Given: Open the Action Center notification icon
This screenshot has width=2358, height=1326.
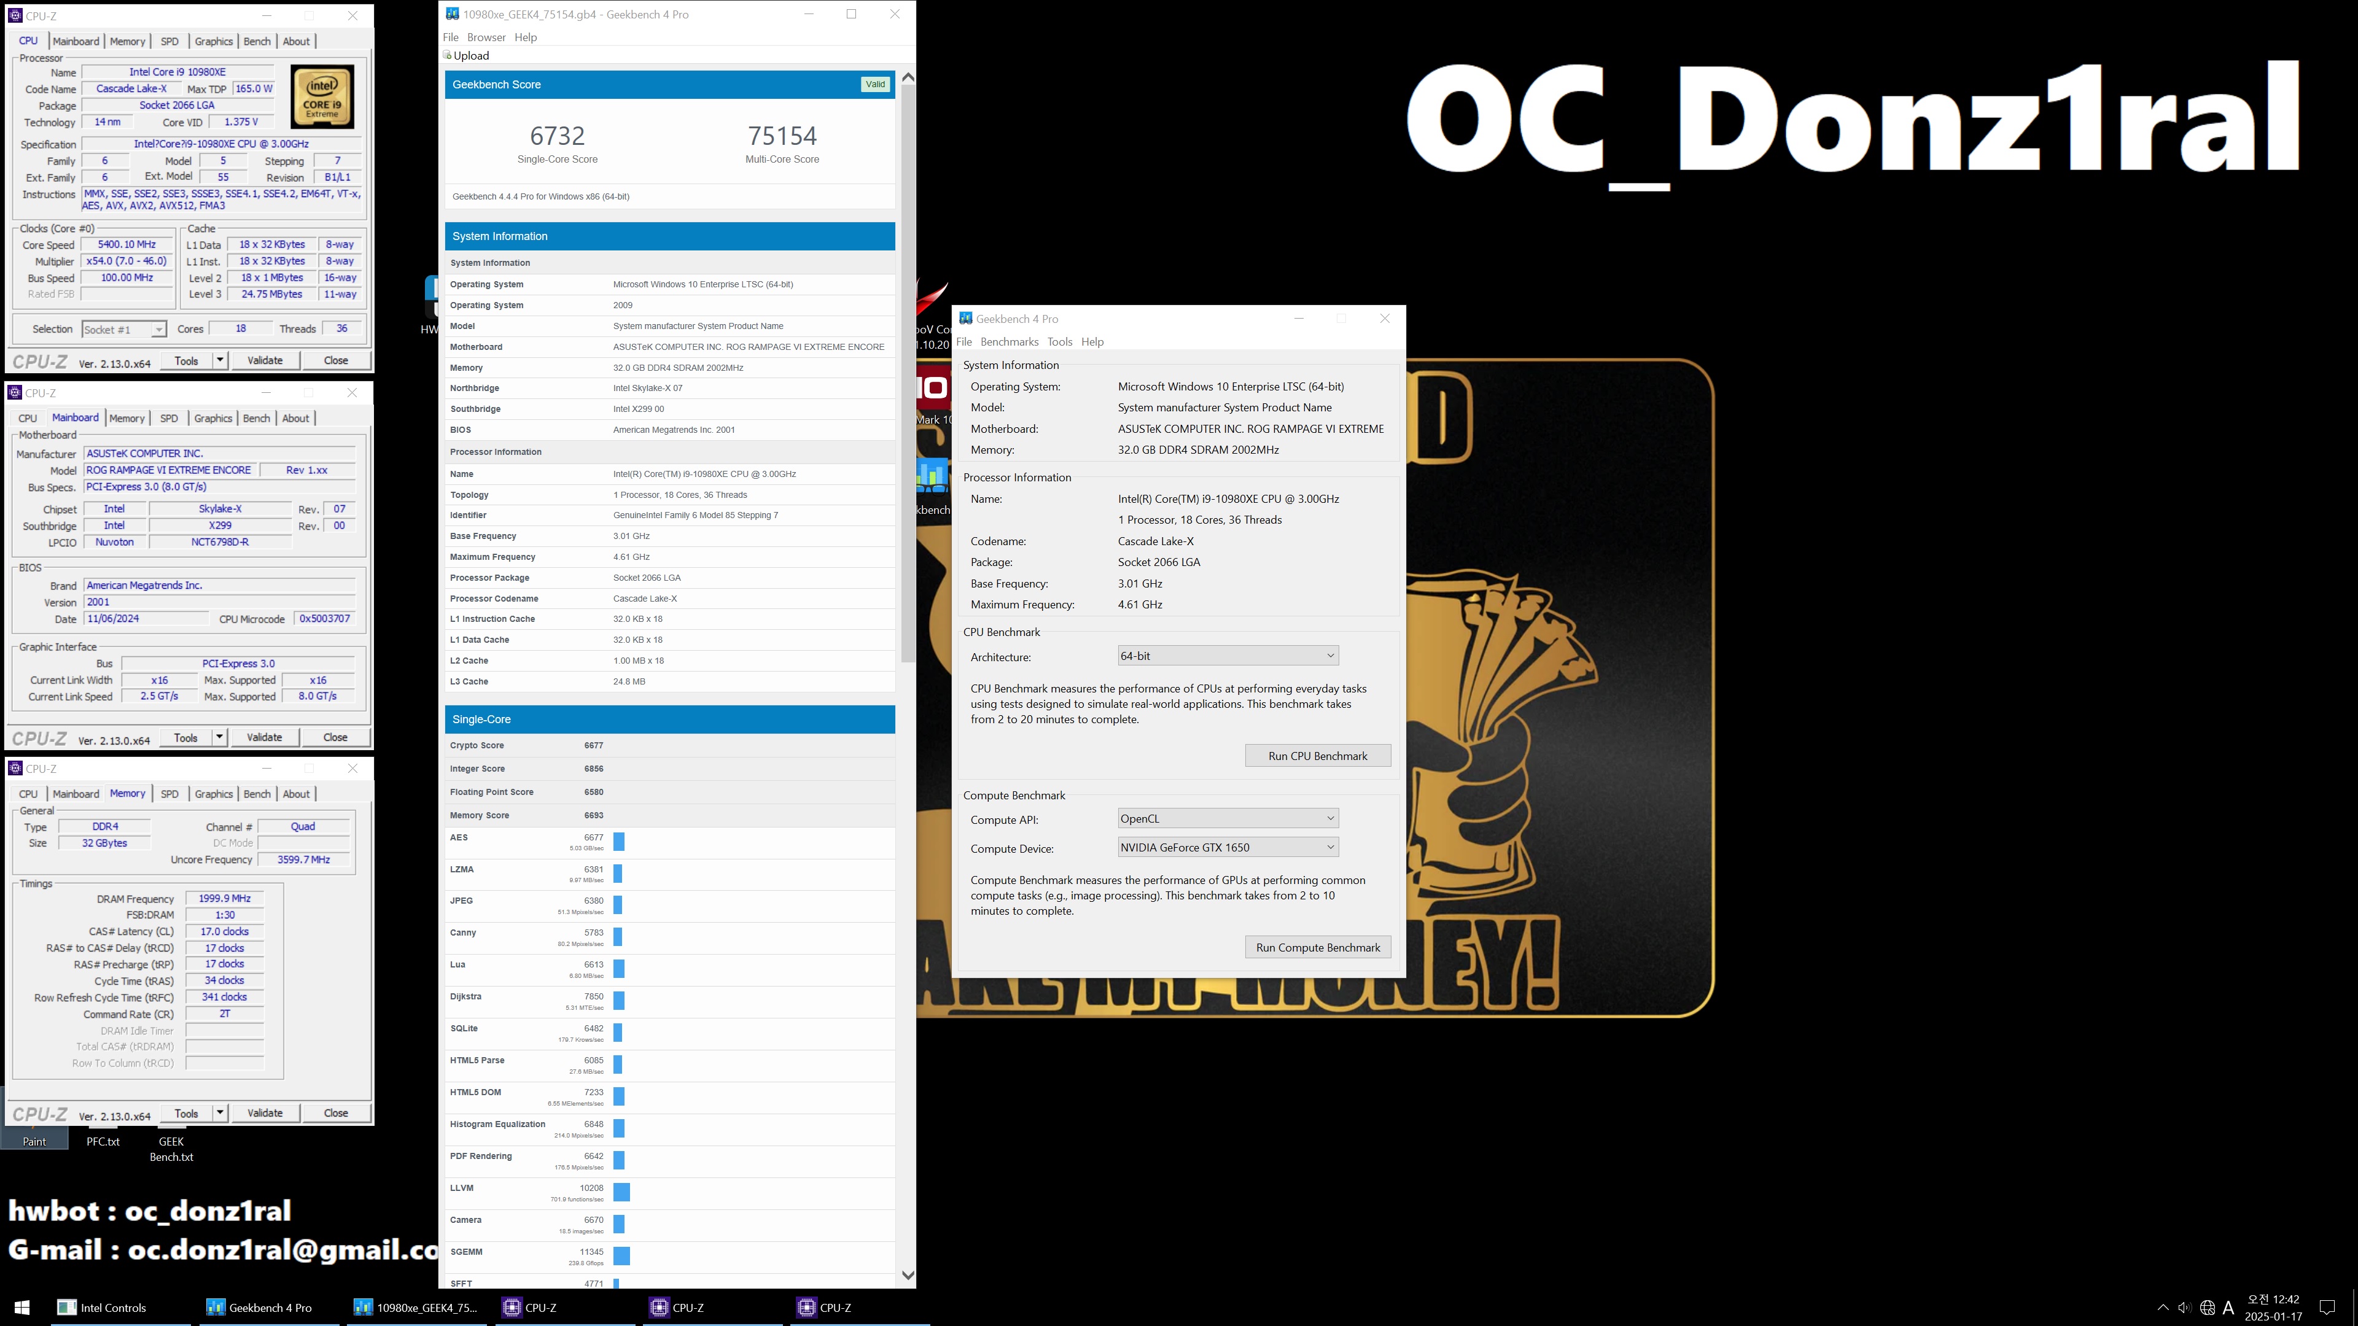Looking at the screenshot, I should coord(2328,1308).
